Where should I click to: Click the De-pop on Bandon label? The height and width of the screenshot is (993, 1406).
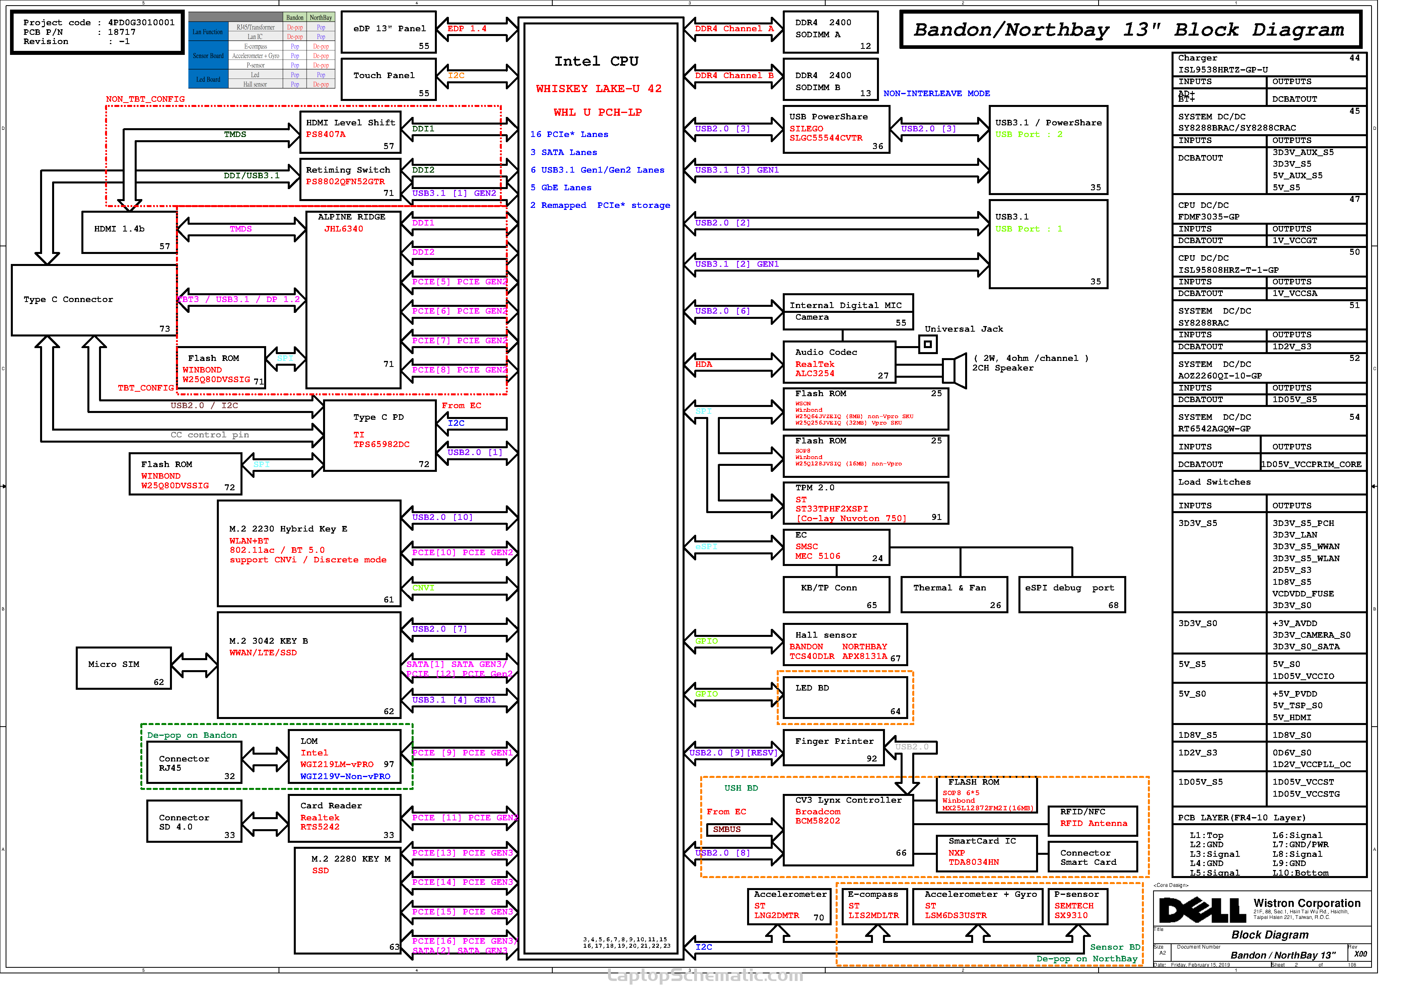click(x=192, y=736)
